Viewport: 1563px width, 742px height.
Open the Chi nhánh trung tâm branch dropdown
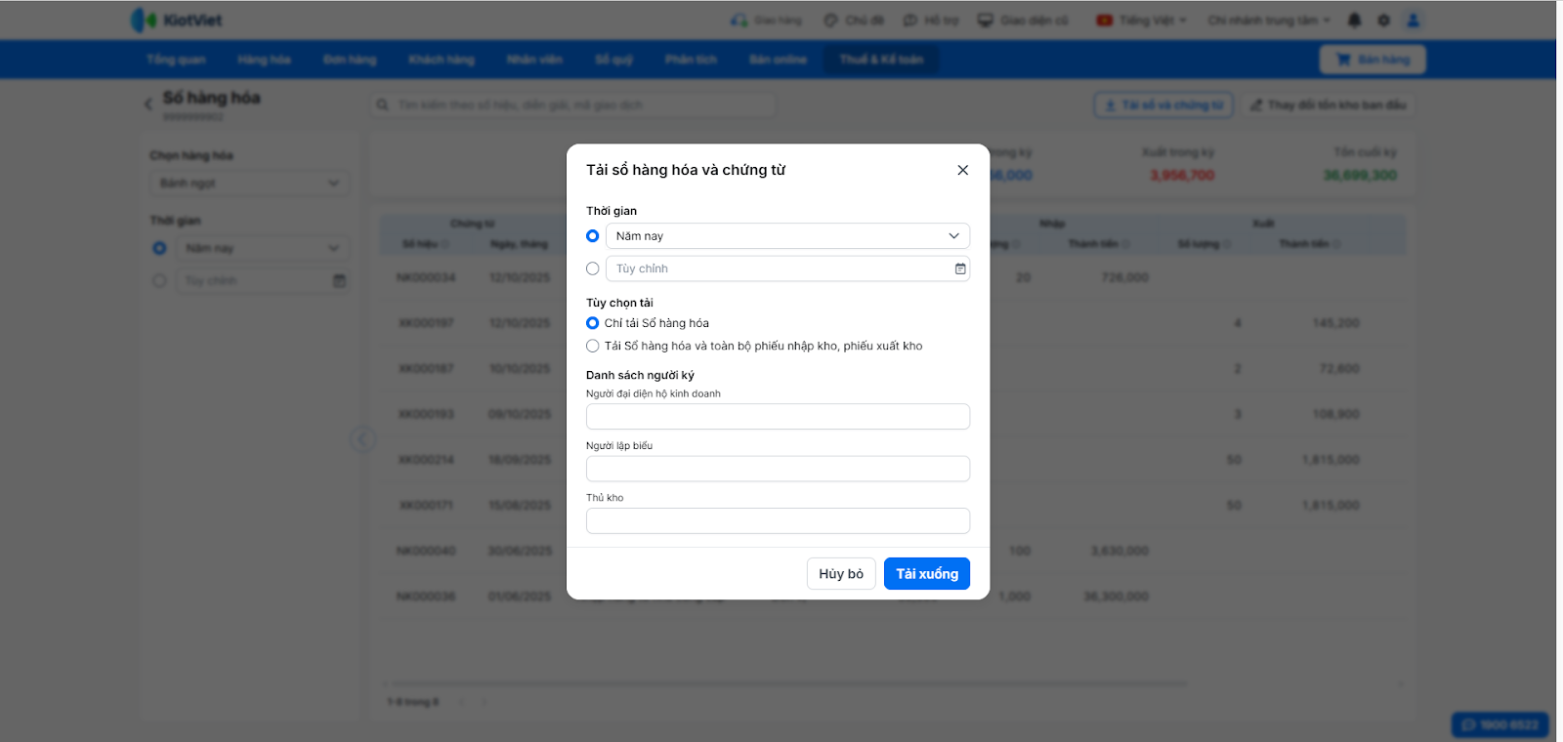pyautogui.click(x=1268, y=20)
